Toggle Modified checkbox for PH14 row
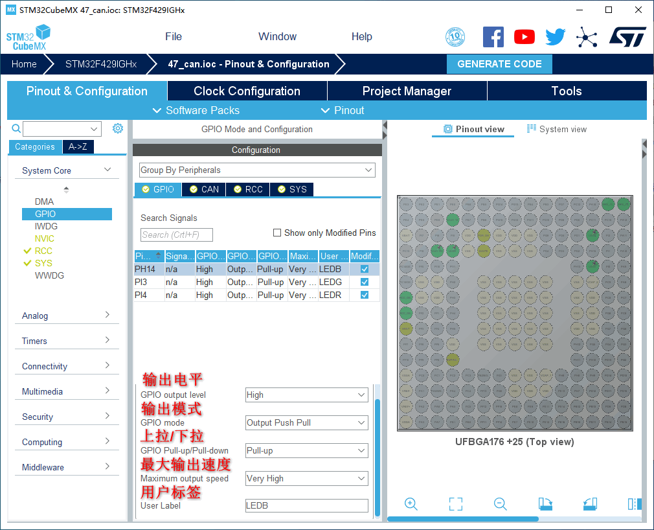654x530 pixels. [365, 269]
